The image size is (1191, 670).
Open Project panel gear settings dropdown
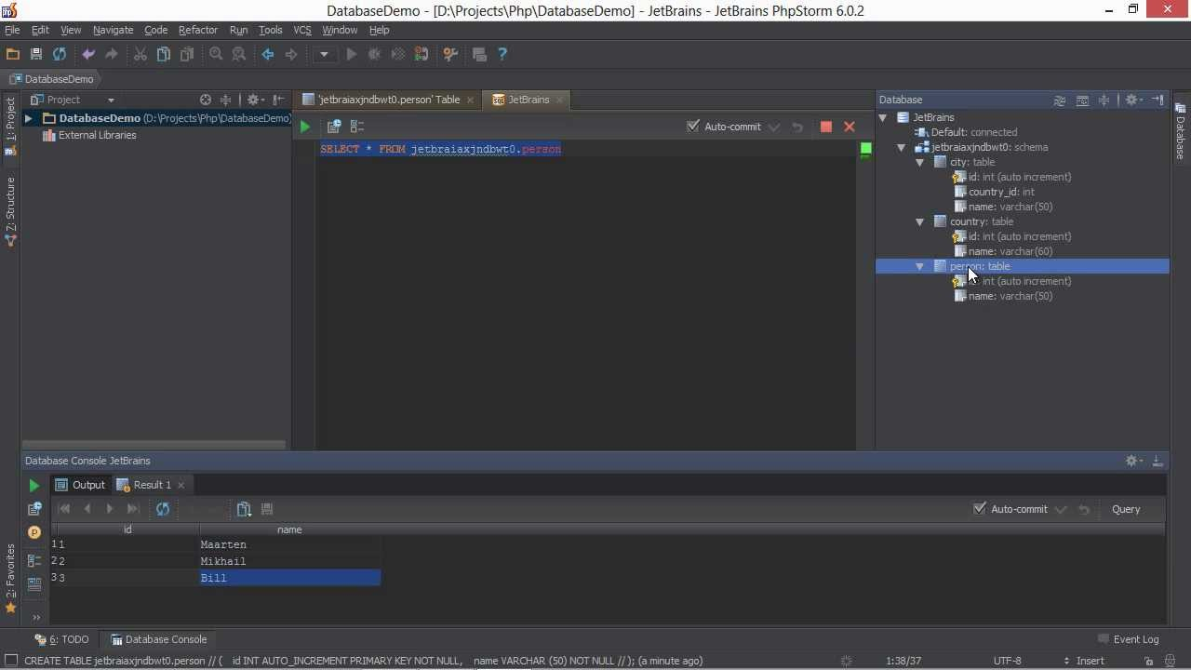coord(255,100)
